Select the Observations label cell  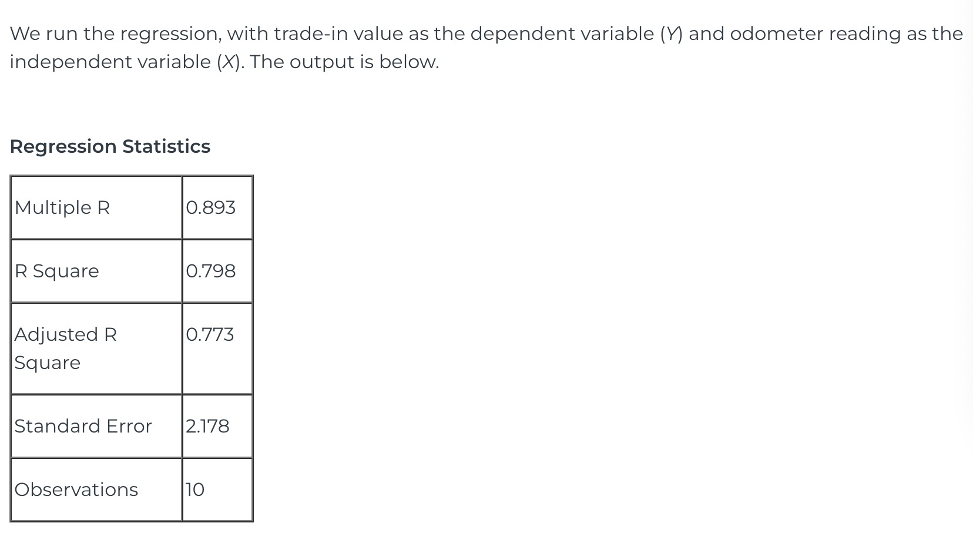[x=96, y=490]
